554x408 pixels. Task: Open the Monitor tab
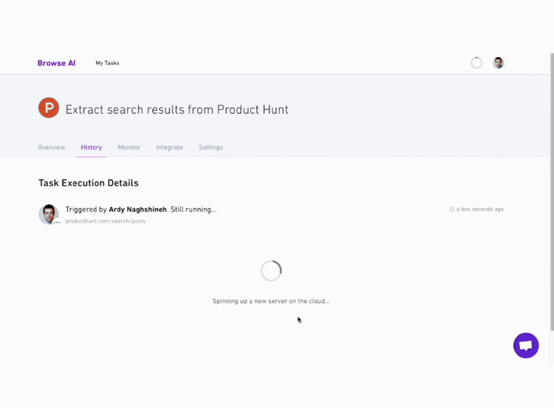pos(129,147)
